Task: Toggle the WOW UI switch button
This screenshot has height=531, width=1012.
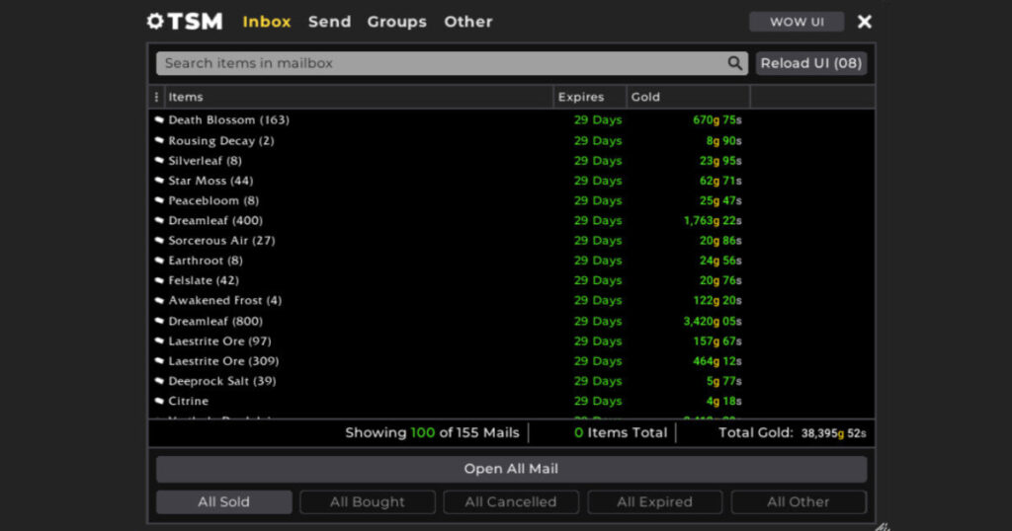Action: [796, 22]
